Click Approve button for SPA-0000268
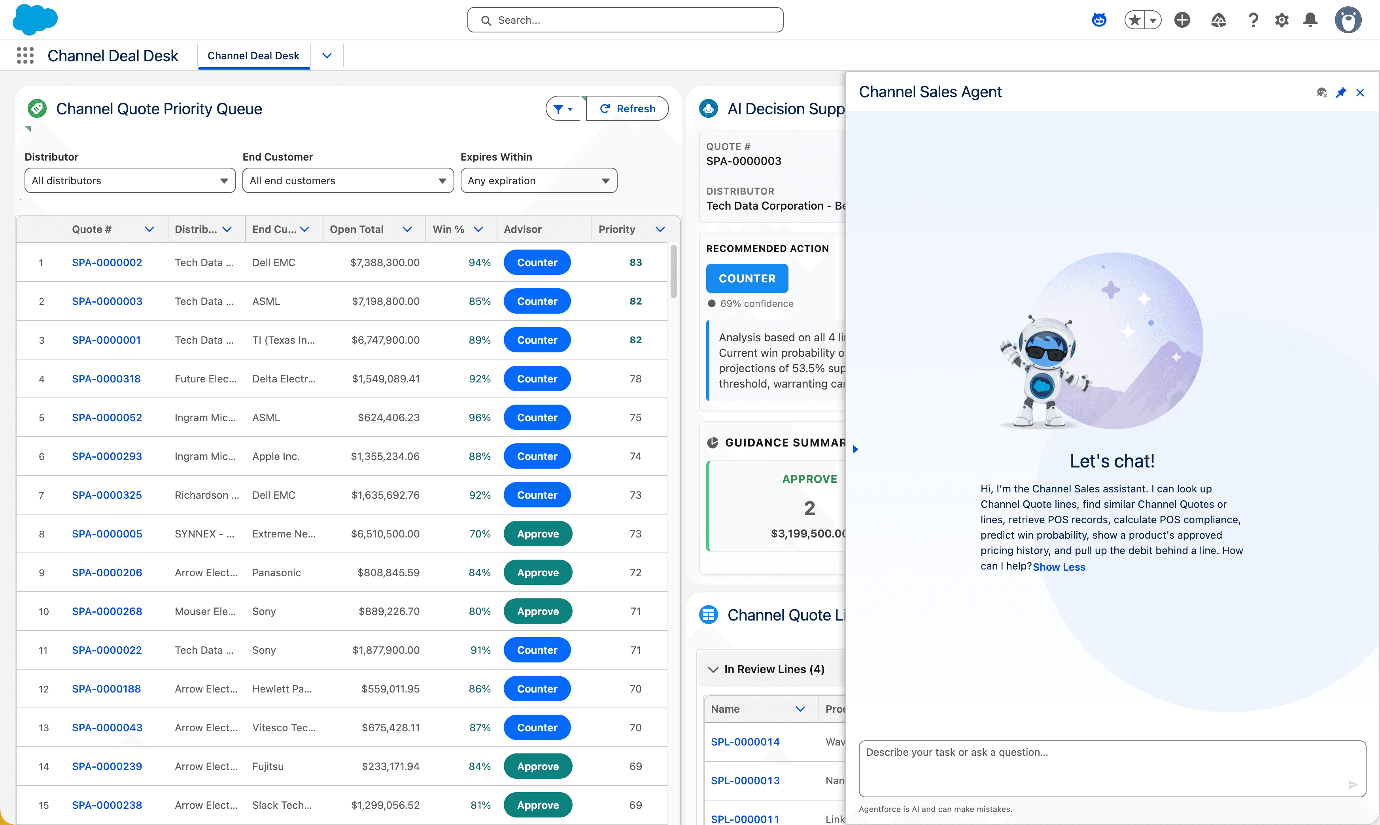 tap(538, 611)
